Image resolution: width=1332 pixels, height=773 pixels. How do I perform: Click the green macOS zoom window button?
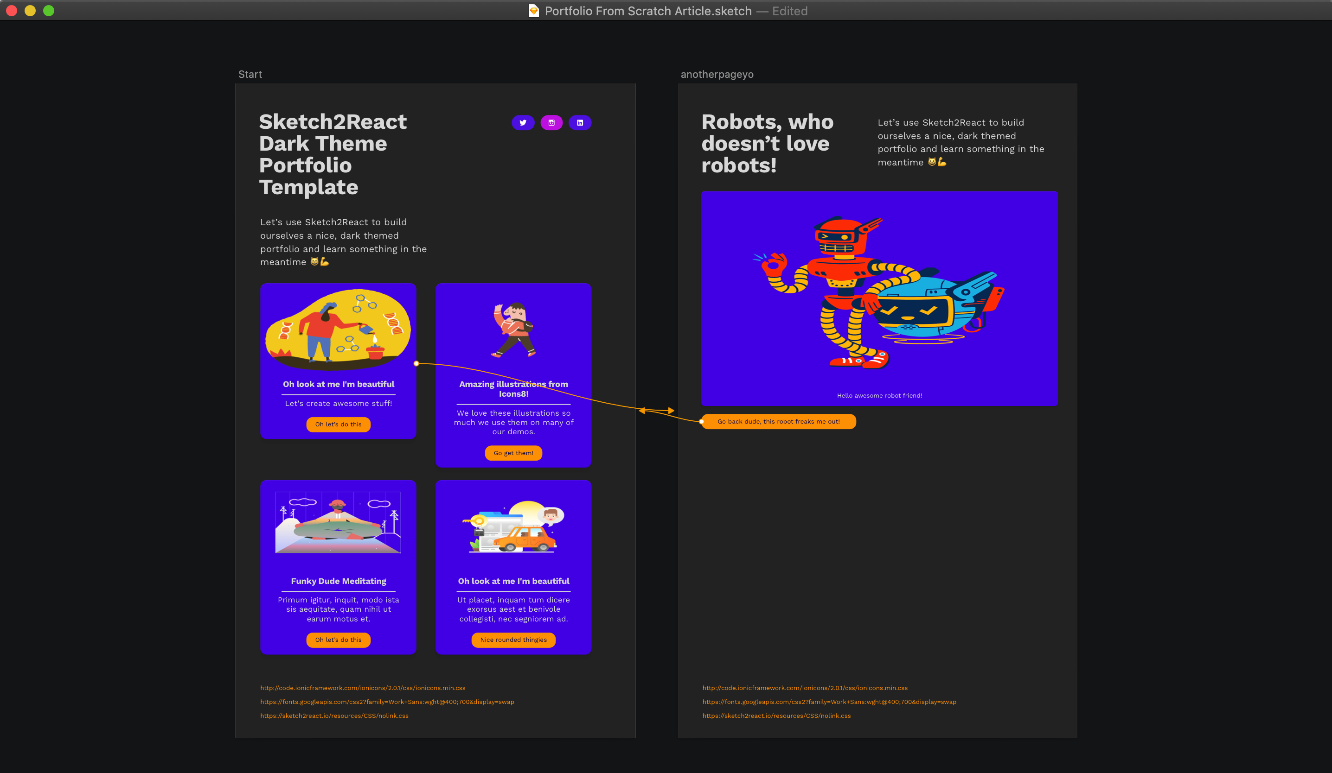pyautogui.click(x=49, y=11)
